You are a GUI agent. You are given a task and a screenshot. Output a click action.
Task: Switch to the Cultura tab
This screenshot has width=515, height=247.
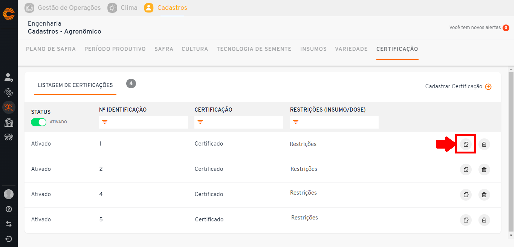point(195,49)
